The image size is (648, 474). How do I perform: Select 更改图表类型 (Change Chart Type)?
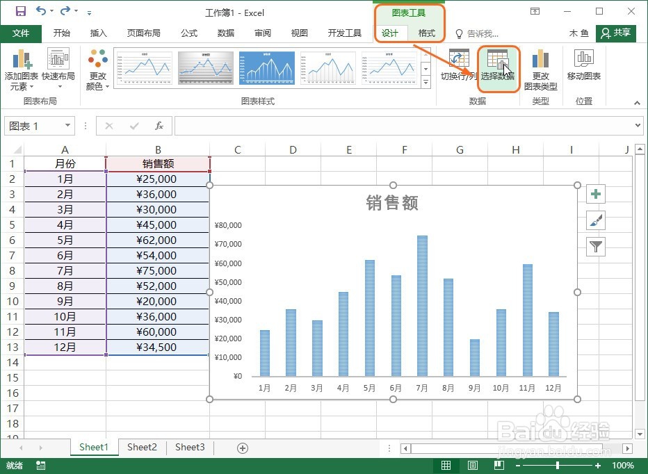point(540,67)
